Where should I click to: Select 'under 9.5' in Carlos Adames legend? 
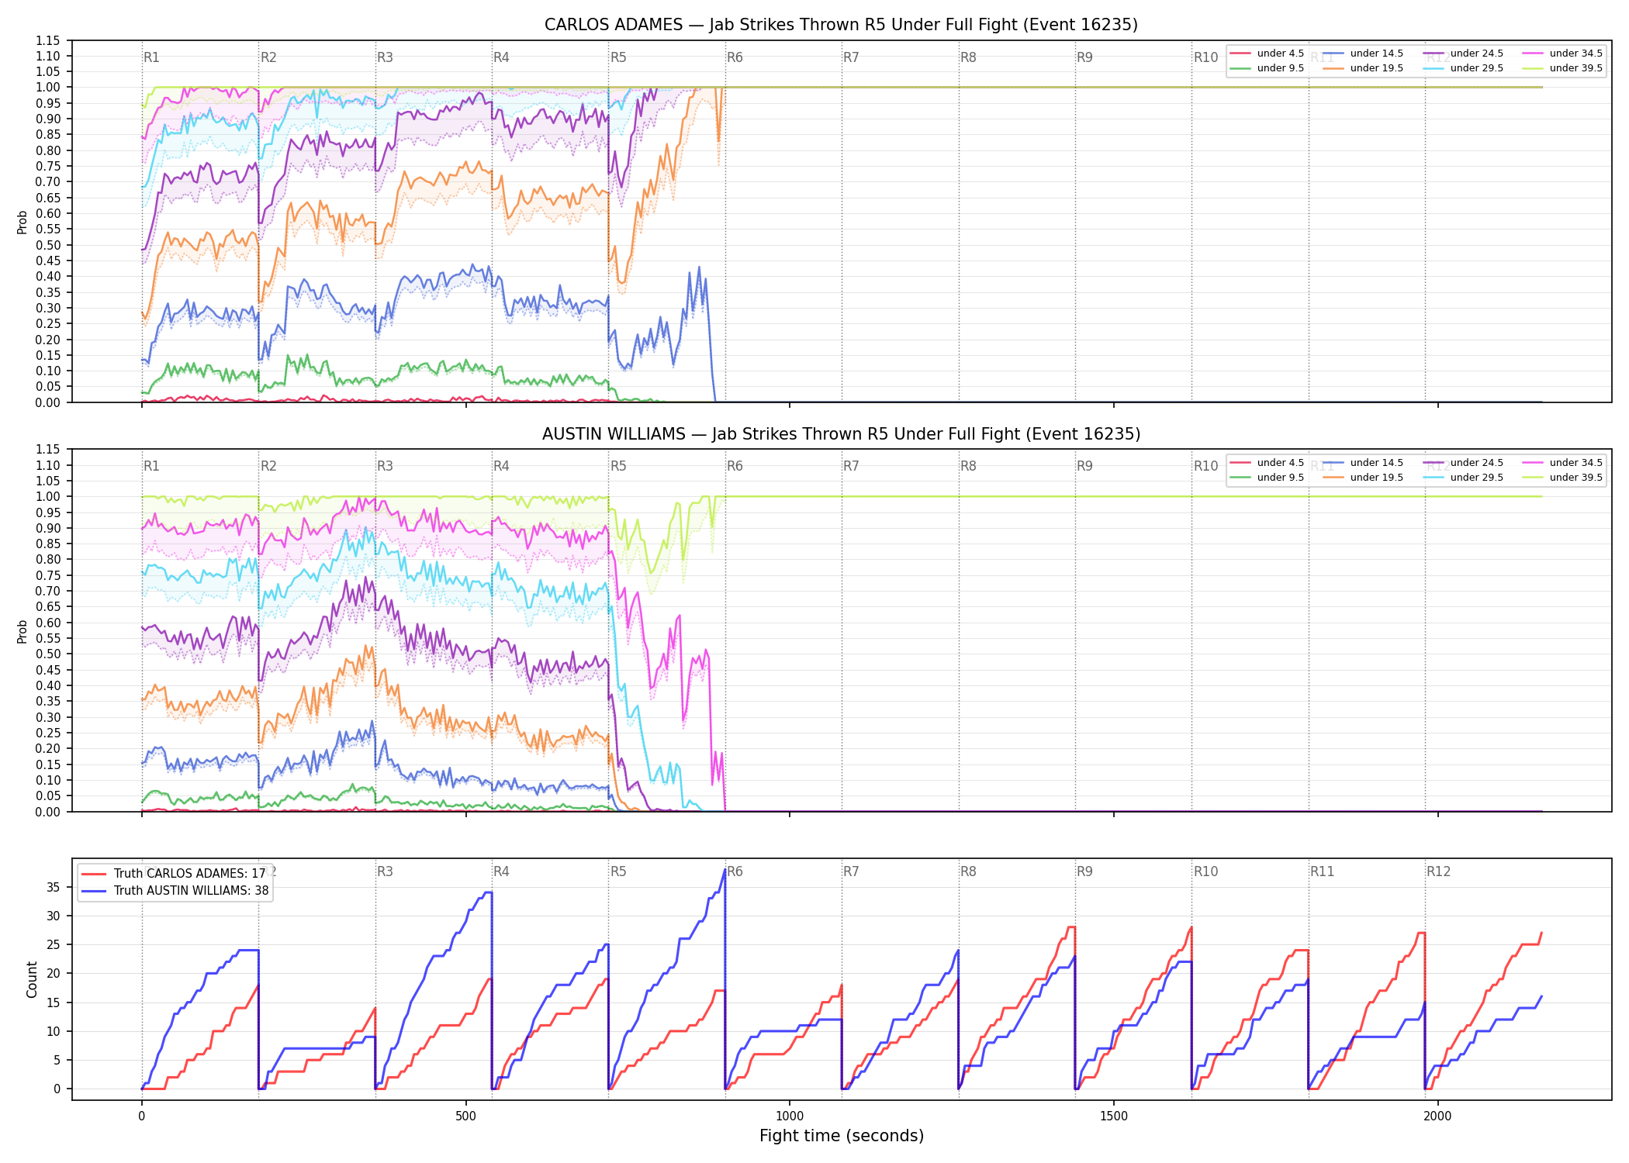pyautogui.click(x=1268, y=68)
